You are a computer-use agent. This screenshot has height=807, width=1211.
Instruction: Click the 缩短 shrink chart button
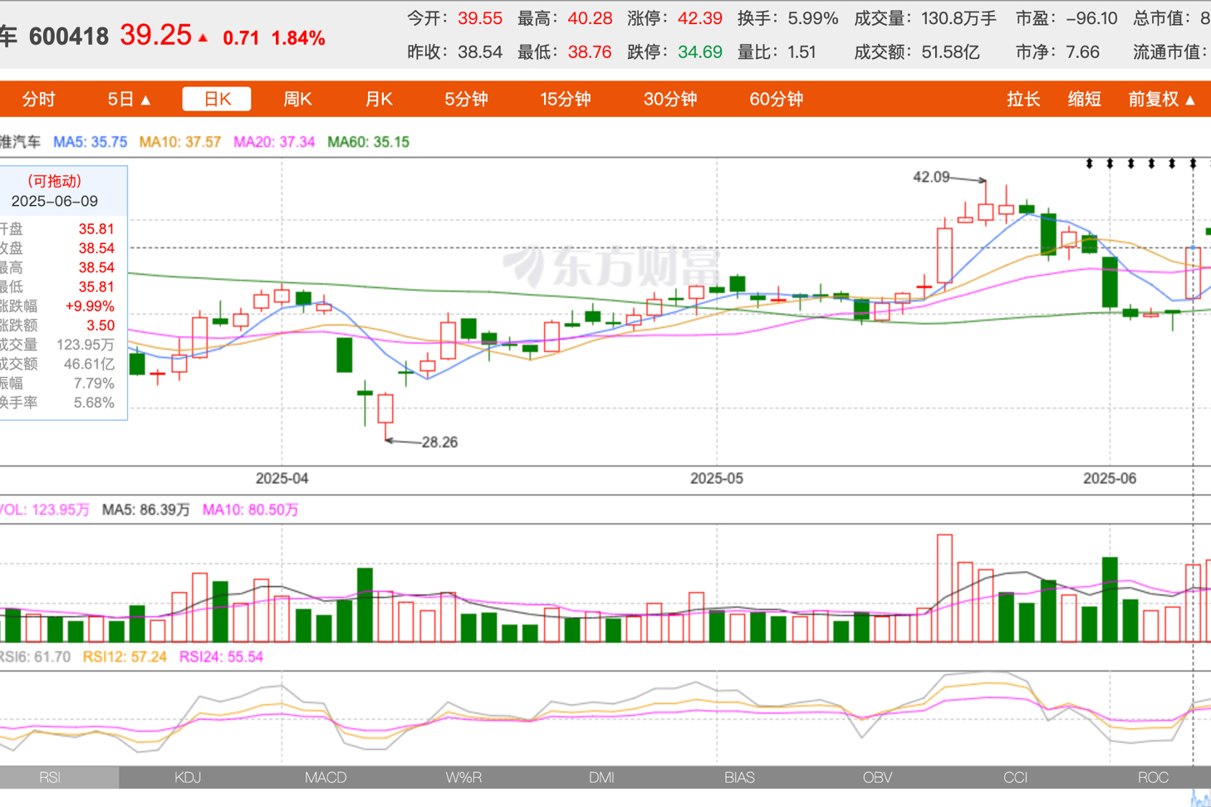1084,100
